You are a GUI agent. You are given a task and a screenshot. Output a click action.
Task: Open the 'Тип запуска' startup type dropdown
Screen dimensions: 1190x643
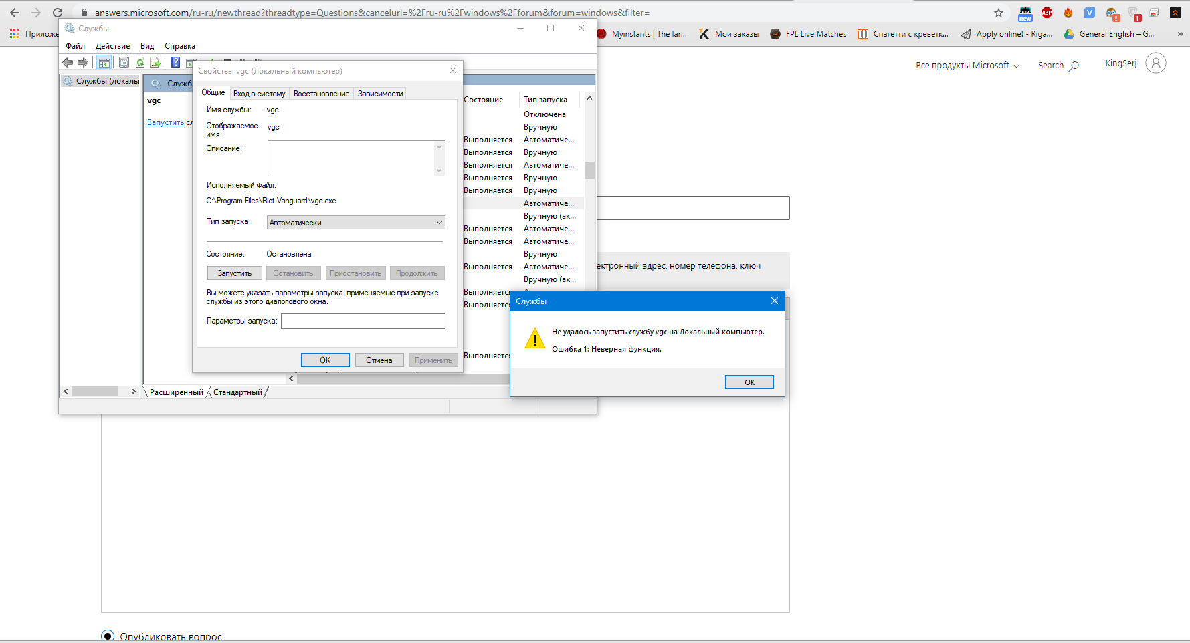pyautogui.click(x=356, y=223)
